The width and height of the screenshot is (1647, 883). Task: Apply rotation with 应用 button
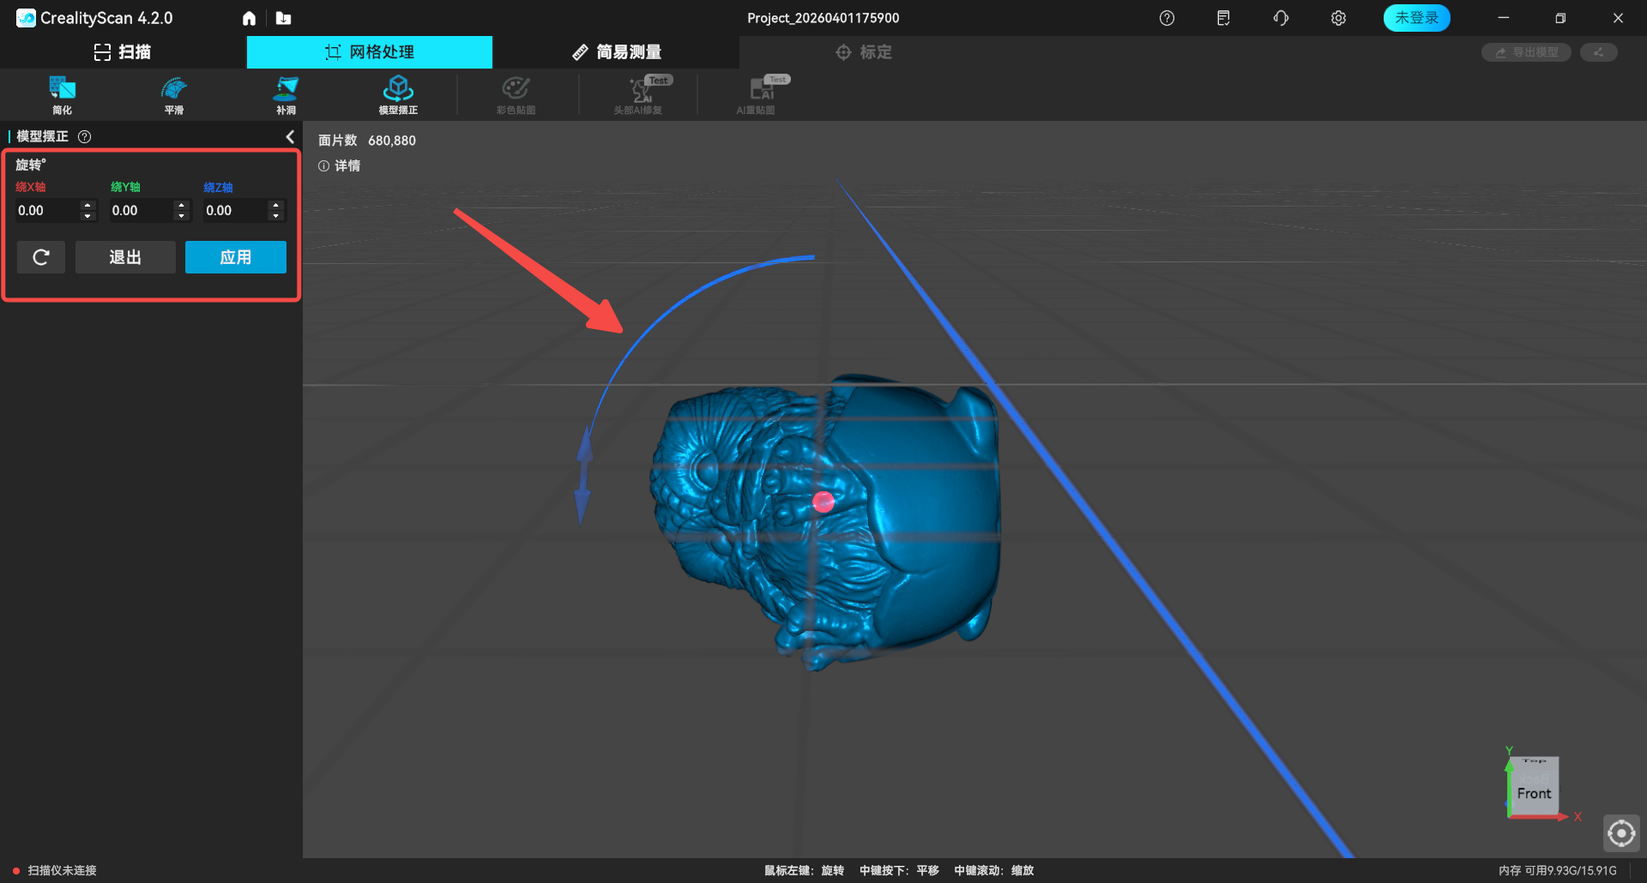[x=235, y=257]
